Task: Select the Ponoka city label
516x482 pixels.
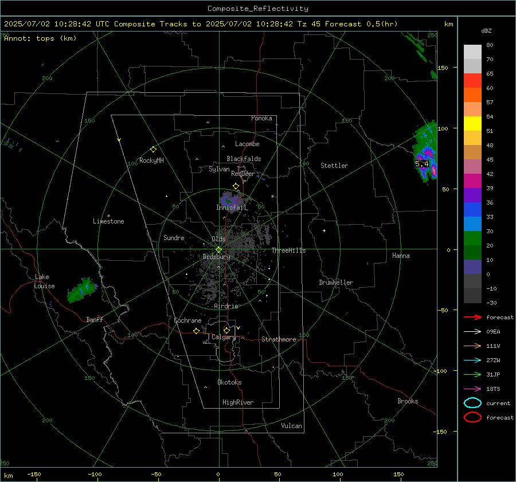Action: [261, 118]
